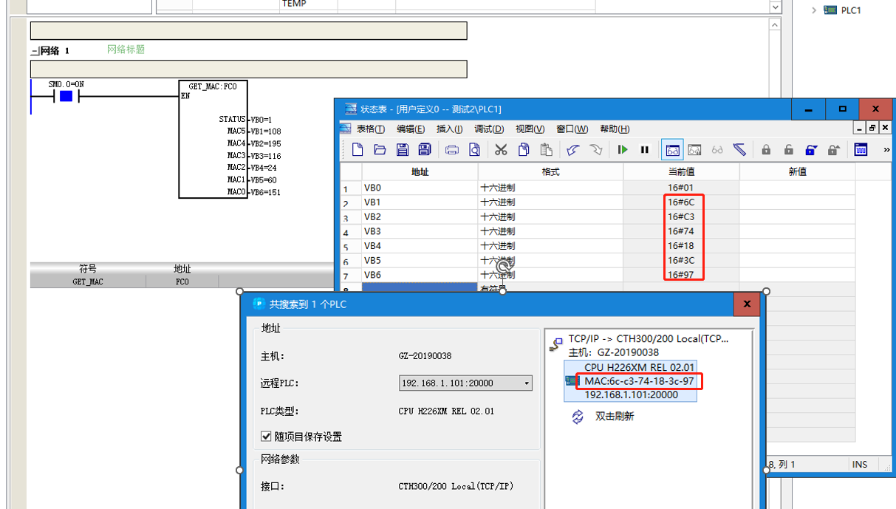Click the Save All double-disk icon
The width and height of the screenshot is (896, 509).
425,150
